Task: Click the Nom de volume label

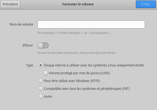Action: click(21, 24)
